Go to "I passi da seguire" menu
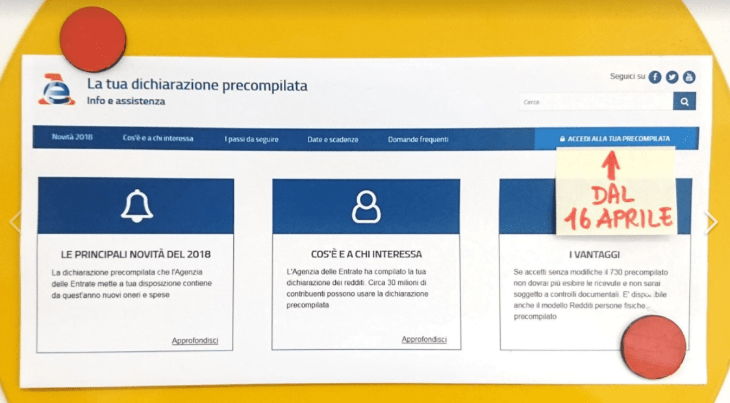This screenshot has height=403, width=730. click(251, 140)
